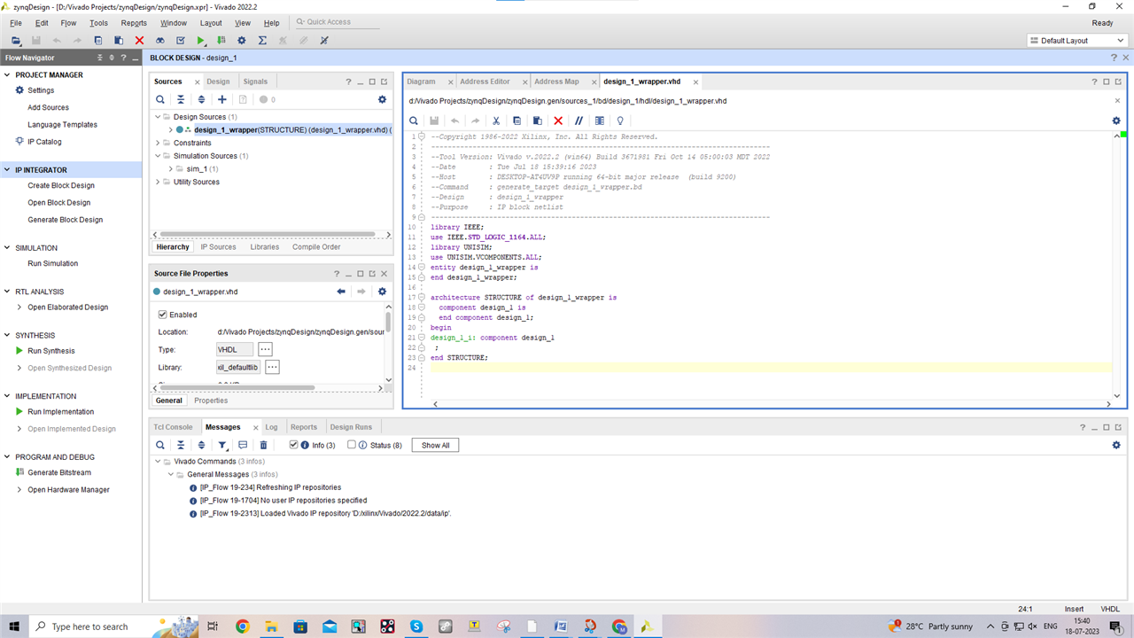The width and height of the screenshot is (1134, 638).
Task: Click the search icon in the Messages panel
Action: (x=160, y=445)
